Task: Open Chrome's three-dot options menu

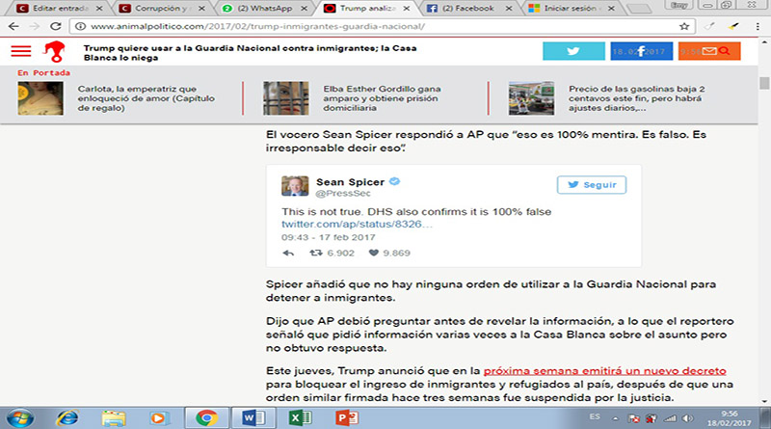Action: coord(756,27)
